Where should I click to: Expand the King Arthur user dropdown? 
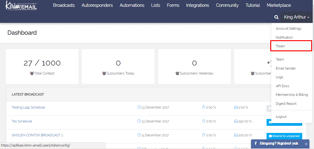click(x=296, y=17)
